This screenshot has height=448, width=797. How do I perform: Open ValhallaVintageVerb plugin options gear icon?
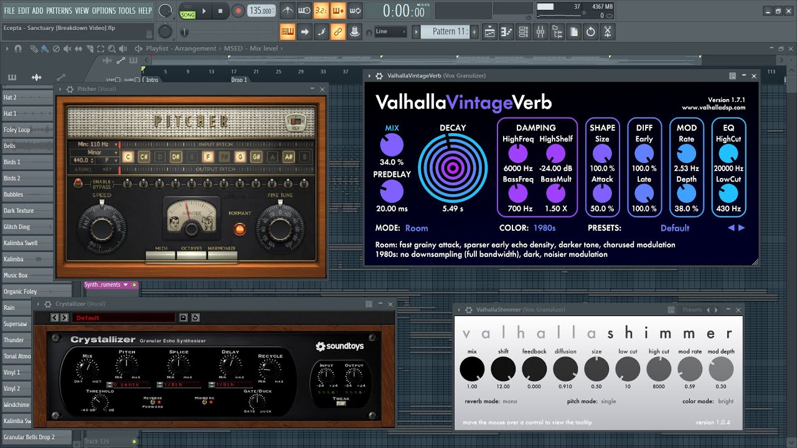pyautogui.click(x=379, y=76)
